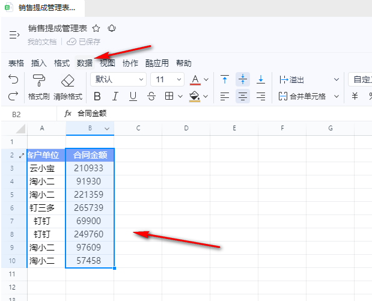The height and width of the screenshot is (301, 372).
Task: Open the 表格 menu
Action: pos(16,63)
